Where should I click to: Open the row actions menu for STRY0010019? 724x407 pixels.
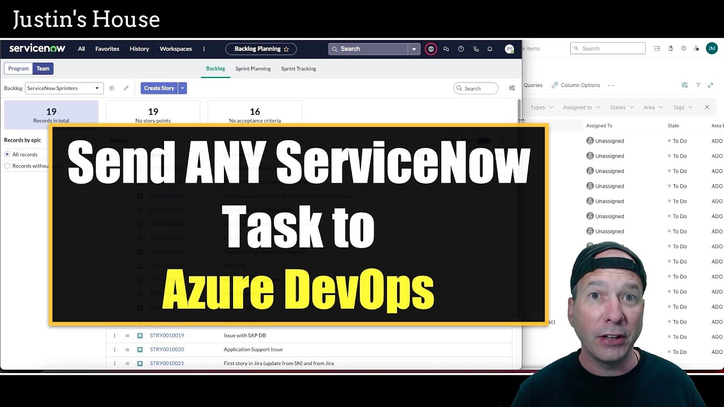click(x=114, y=336)
